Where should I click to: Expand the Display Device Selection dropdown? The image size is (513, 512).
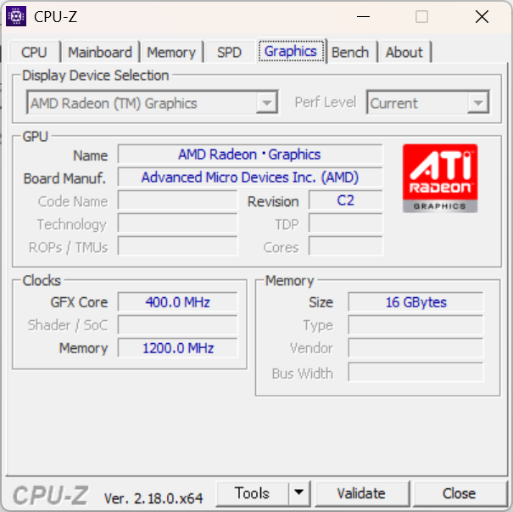(267, 104)
